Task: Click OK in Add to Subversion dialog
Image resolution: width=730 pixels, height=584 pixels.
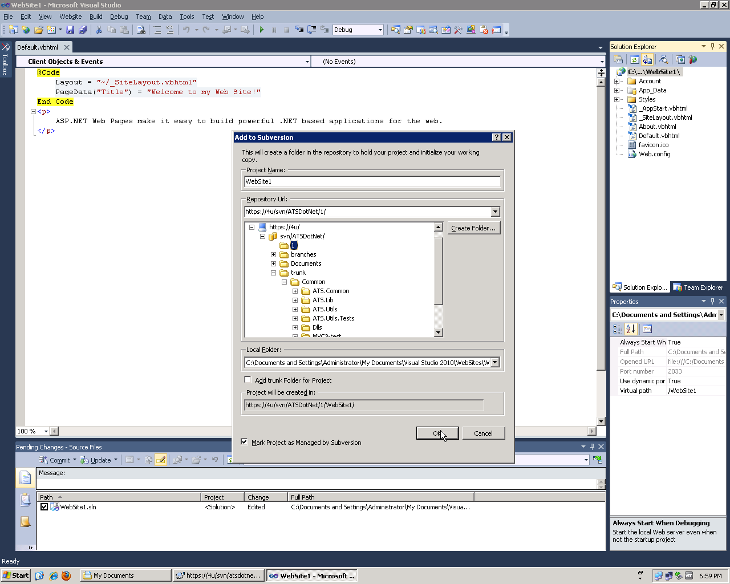Action: click(x=437, y=433)
